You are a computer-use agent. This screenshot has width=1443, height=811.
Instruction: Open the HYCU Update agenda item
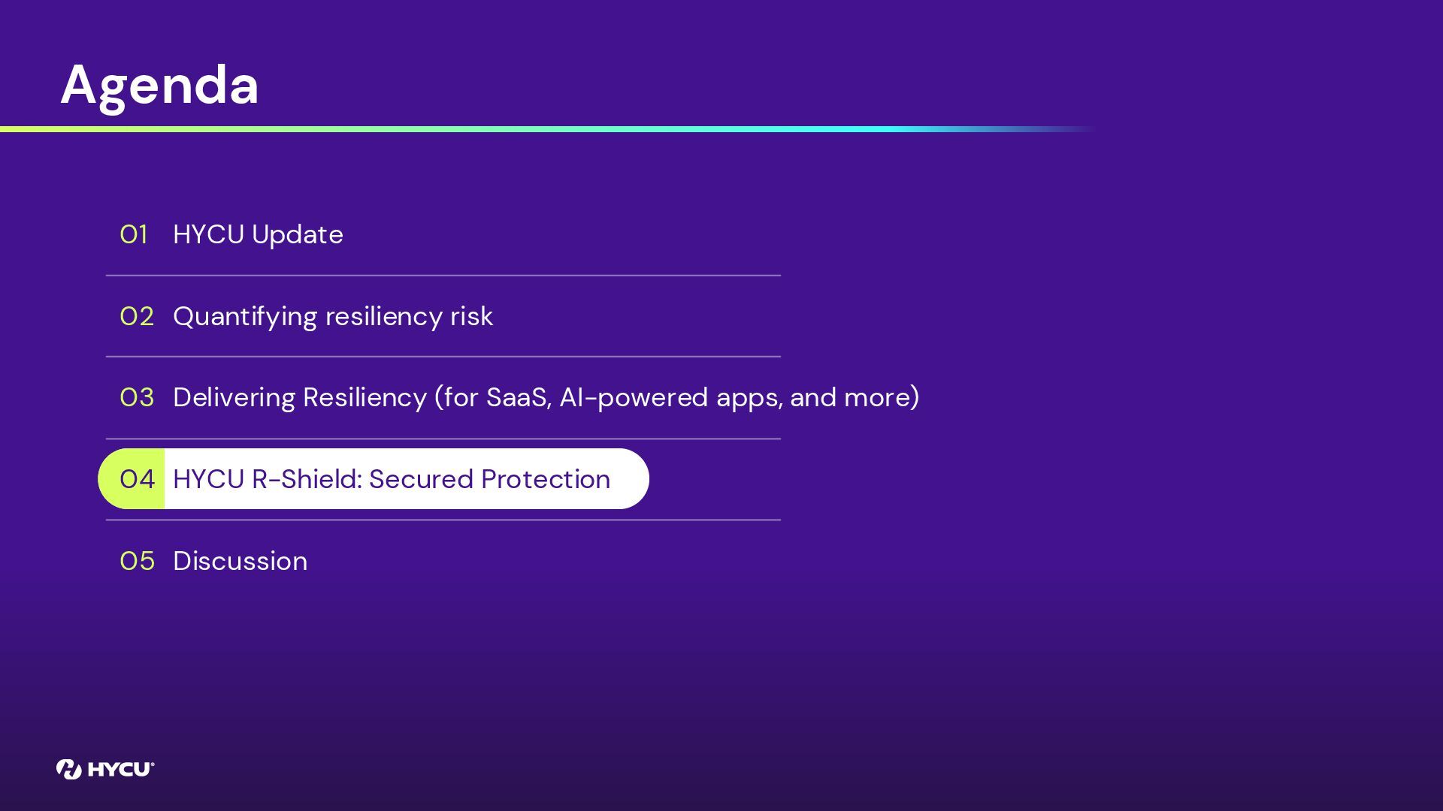coord(258,235)
